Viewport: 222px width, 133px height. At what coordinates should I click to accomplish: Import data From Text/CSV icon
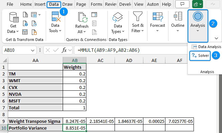coord(25,15)
